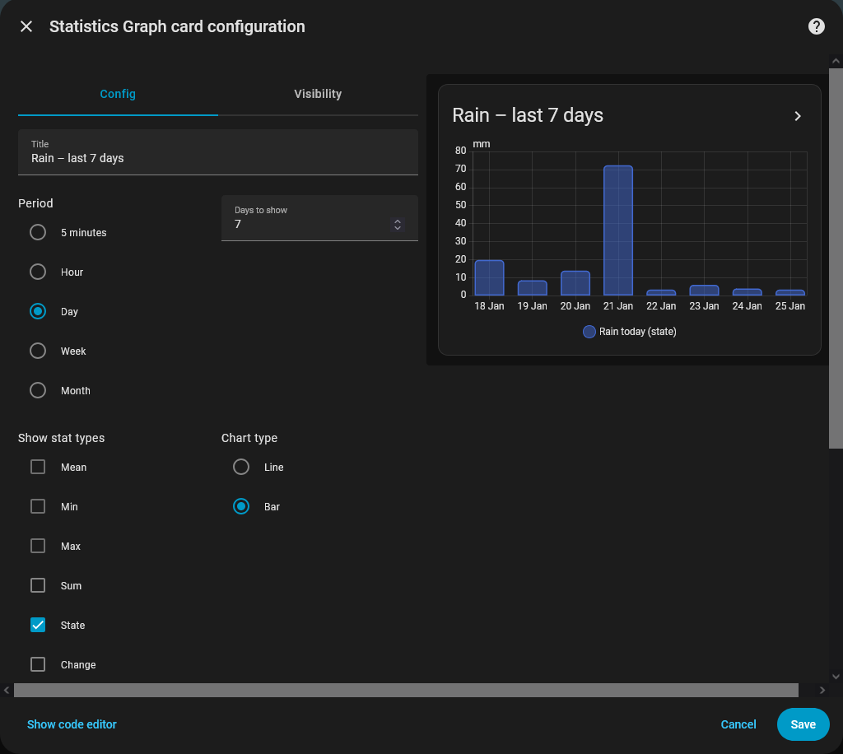Screen dimensions: 843x754
Task: Click the chevron arrow on Rain card
Action: coord(797,116)
